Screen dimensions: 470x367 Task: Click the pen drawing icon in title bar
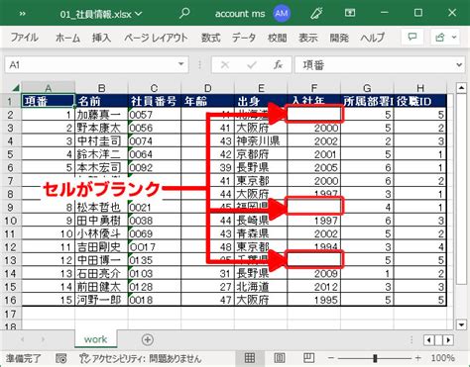[x=316, y=14]
